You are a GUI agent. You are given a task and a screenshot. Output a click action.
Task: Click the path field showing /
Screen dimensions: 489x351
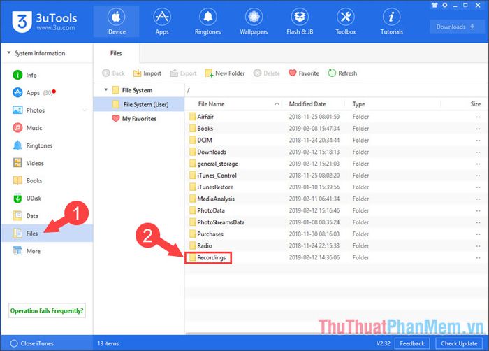coord(335,90)
